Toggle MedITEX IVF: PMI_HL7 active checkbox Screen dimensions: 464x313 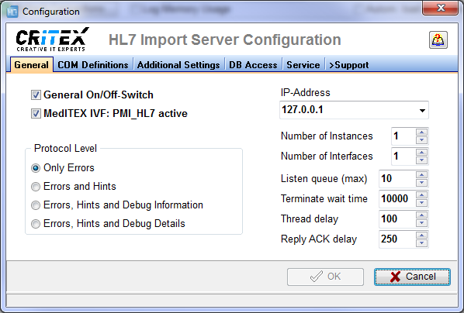(x=36, y=113)
